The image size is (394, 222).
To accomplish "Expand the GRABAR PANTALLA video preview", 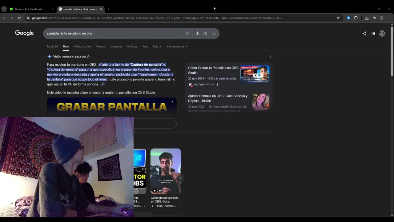I will click(x=172, y=102).
